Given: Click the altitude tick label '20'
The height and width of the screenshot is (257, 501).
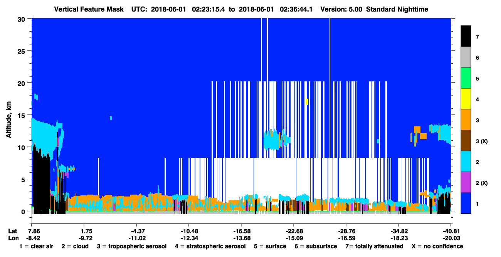Looking at the screenshot, I should [22, 83].
